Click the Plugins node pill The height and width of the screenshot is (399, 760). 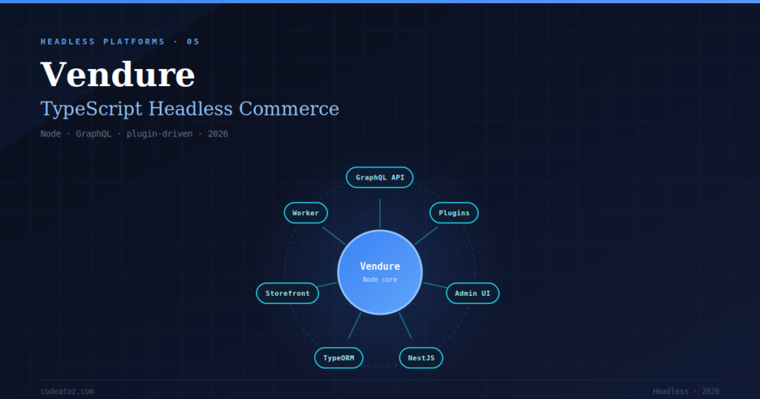pyautogui.click(x=454, y=213)
